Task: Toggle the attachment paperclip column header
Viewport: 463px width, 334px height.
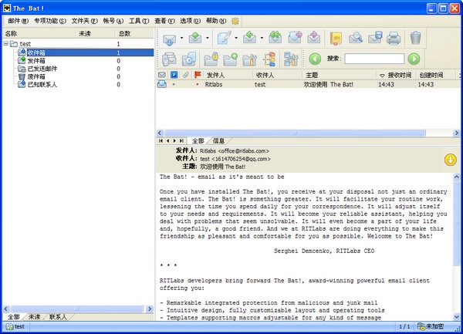Action: pyautogui.click(x=186, y=75)
